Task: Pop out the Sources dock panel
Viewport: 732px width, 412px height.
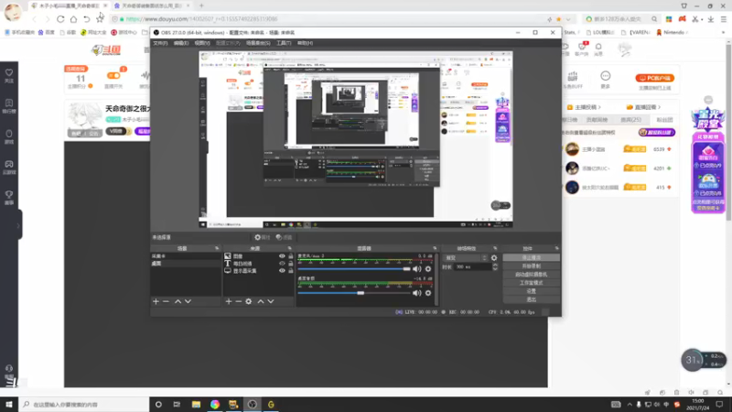Action: (289, 248)
